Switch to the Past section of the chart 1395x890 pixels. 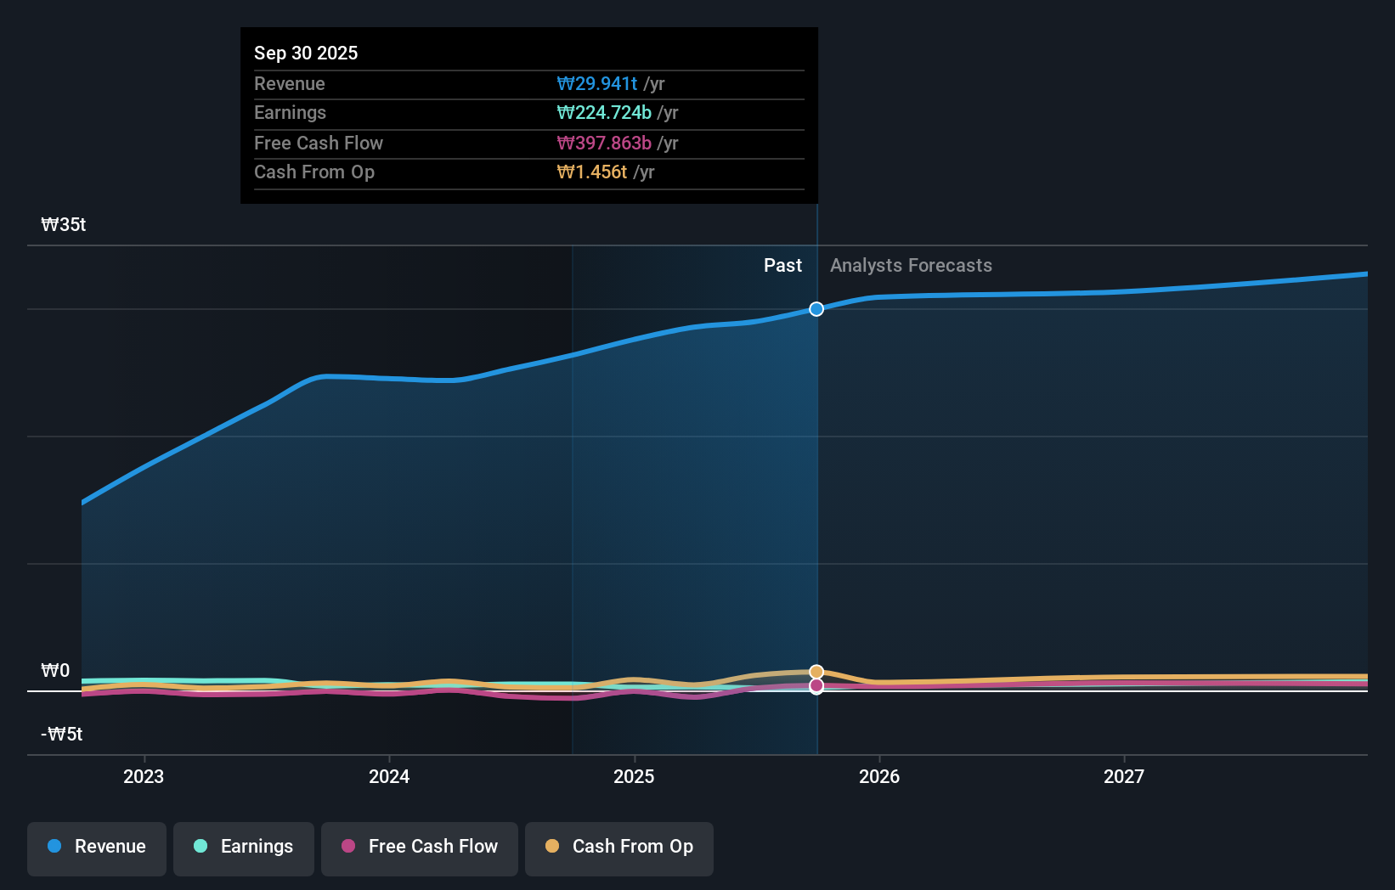(x=782, y=265)
